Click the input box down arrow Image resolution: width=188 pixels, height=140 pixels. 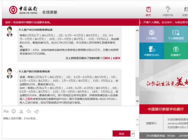[137, 125]
